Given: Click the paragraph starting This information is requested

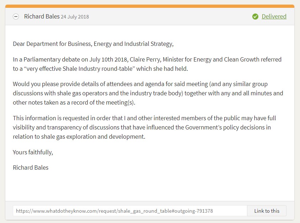Looking at the screenshot, I should click(x=144, y=127).
